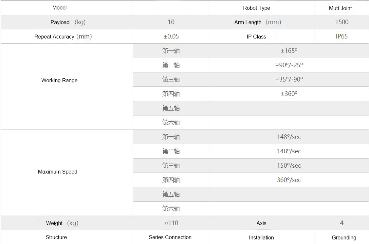Screen dimensions: 369x244
Task: Select the 150°/sec speed value
Action: pyautogui.click(x=289, y=165)
